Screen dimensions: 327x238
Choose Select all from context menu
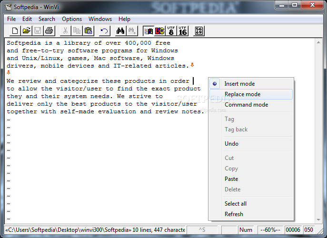(251, 204)
